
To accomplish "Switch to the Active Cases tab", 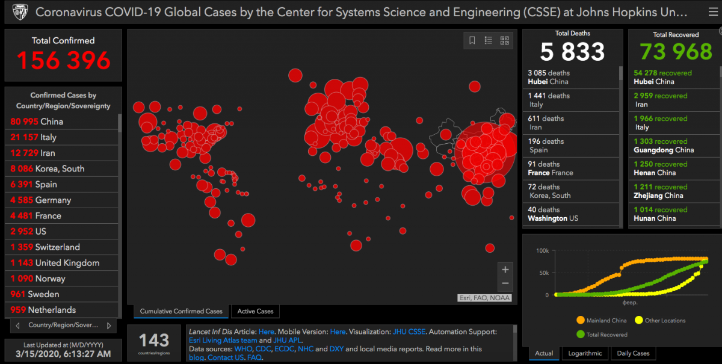I will pyautogui.click(x=255, y=311).
